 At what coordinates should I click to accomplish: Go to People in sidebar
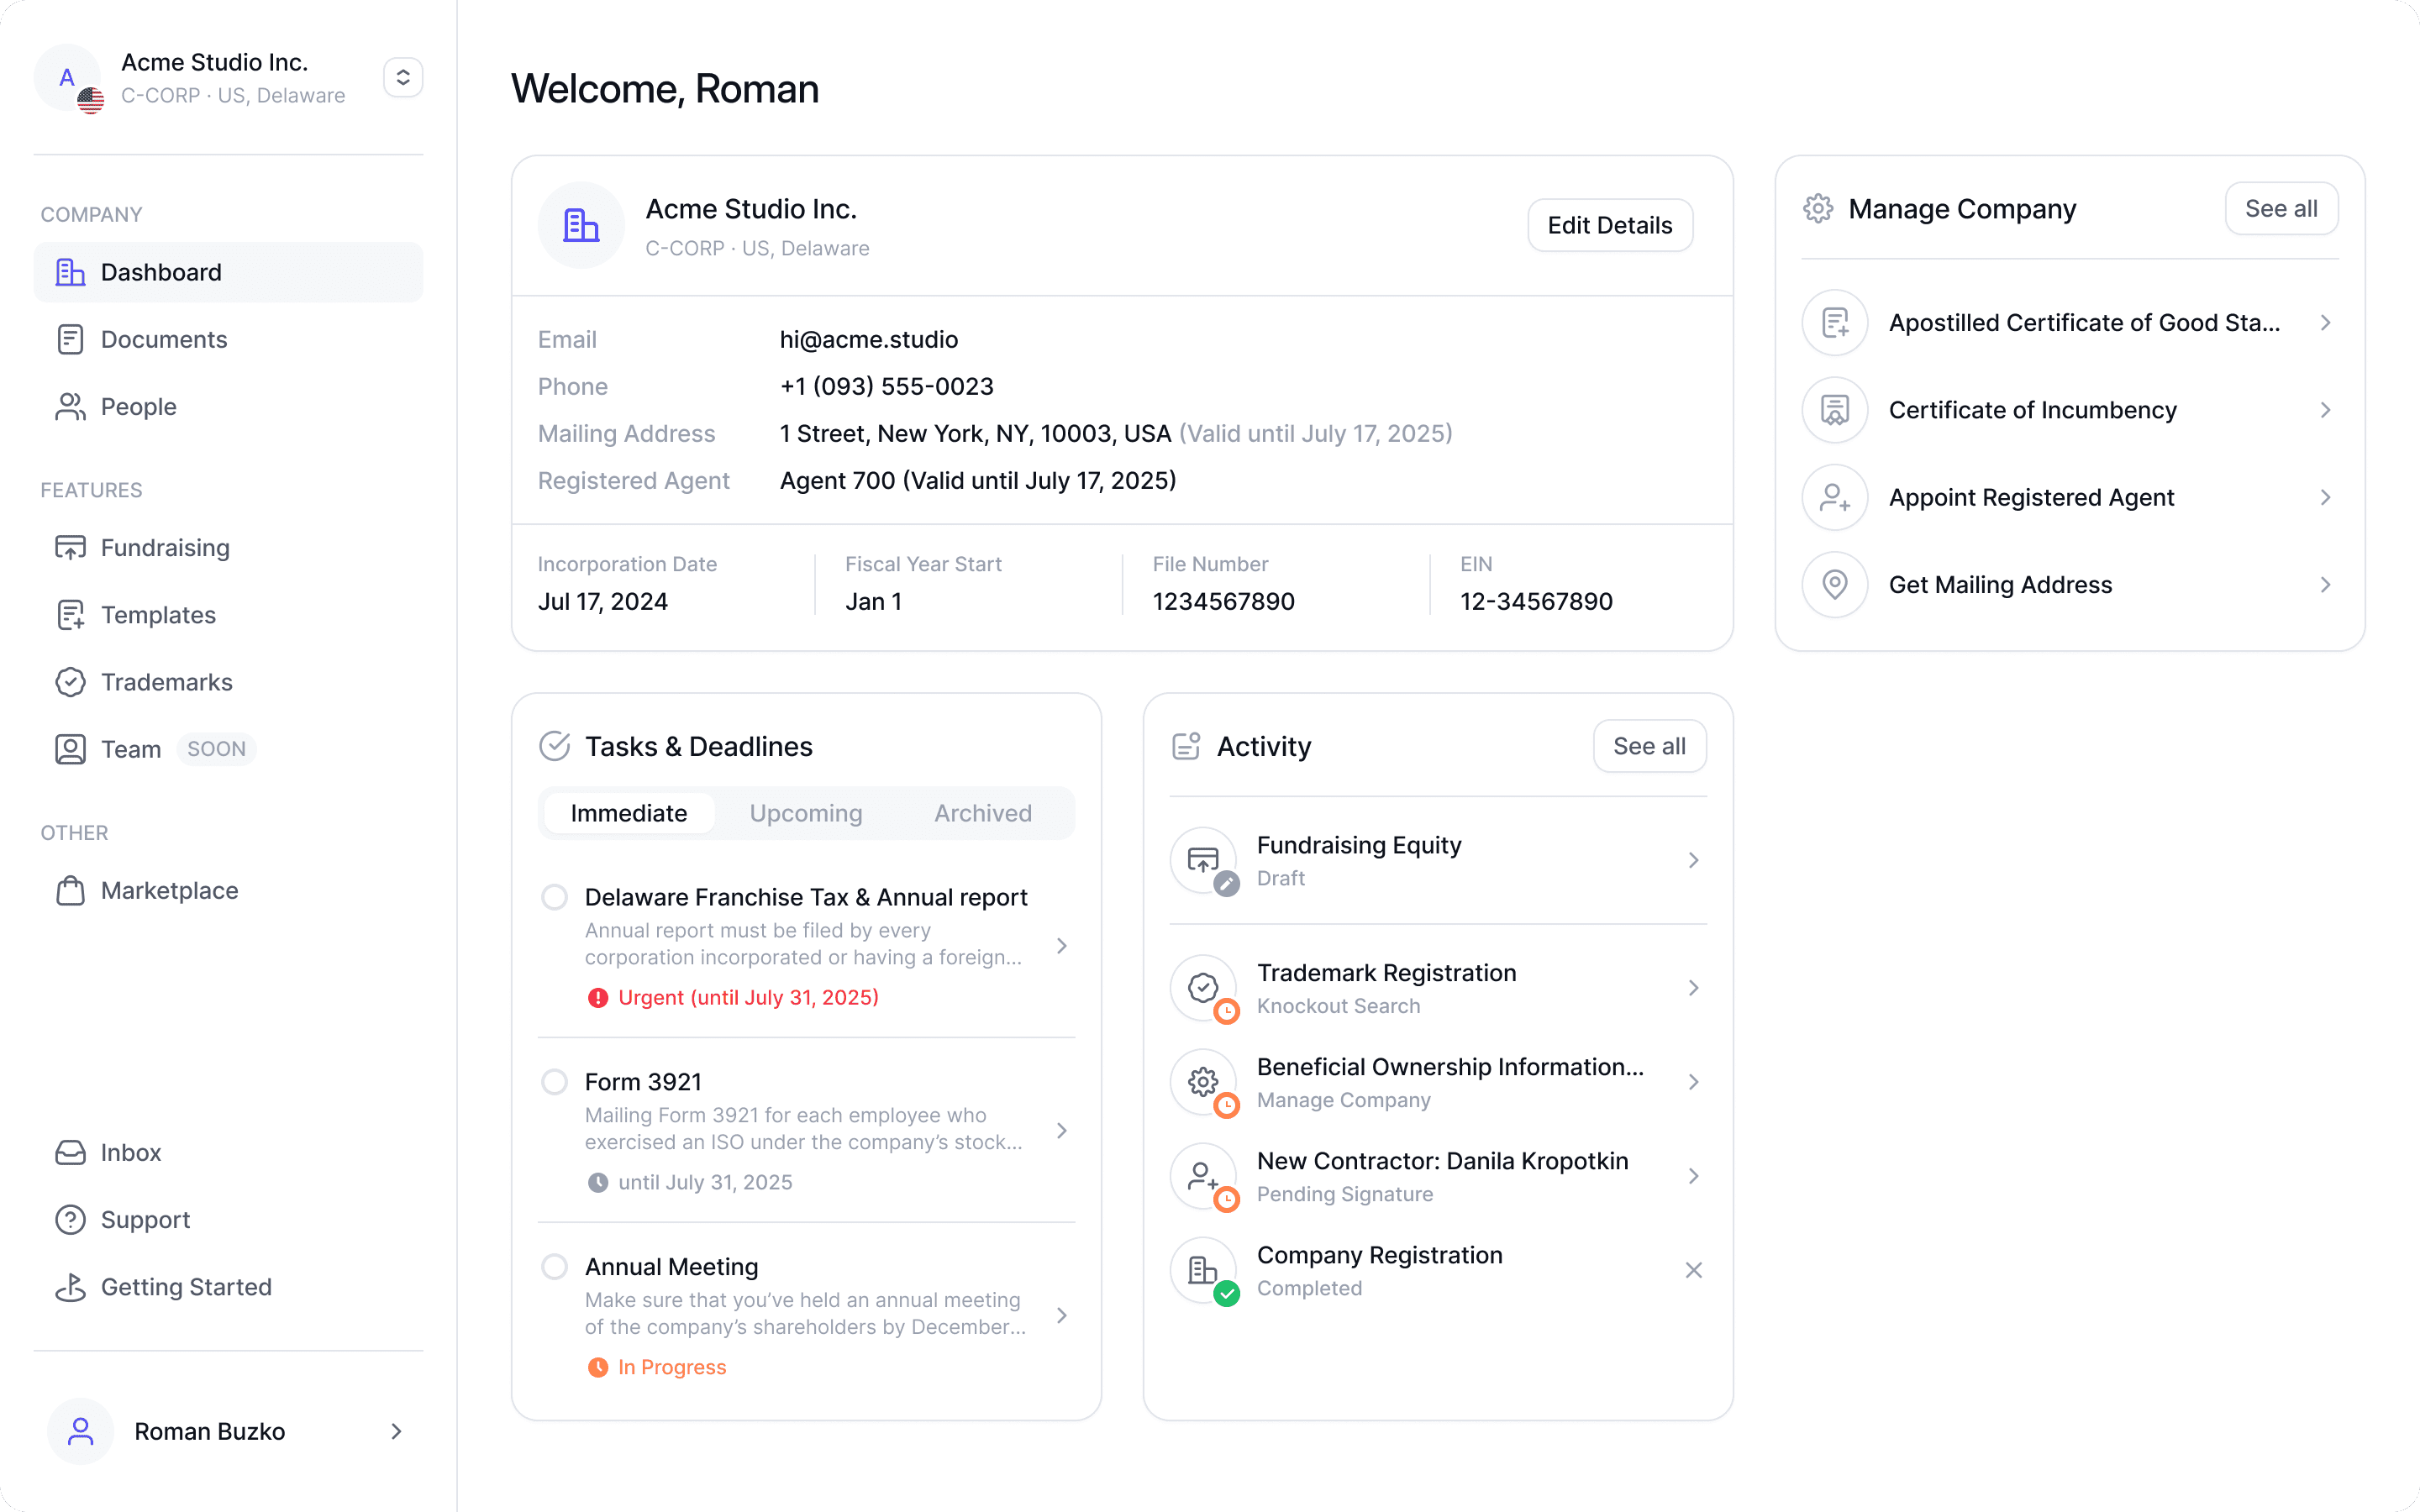click(228, 406)
